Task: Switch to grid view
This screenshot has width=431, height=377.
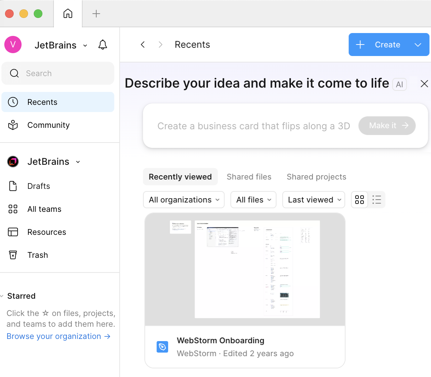Action: 360,200
